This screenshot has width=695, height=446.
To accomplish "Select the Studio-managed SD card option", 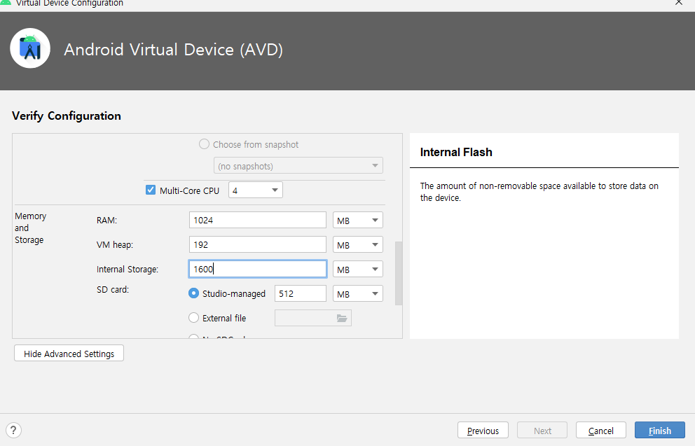I will click(x=193, y=293).
